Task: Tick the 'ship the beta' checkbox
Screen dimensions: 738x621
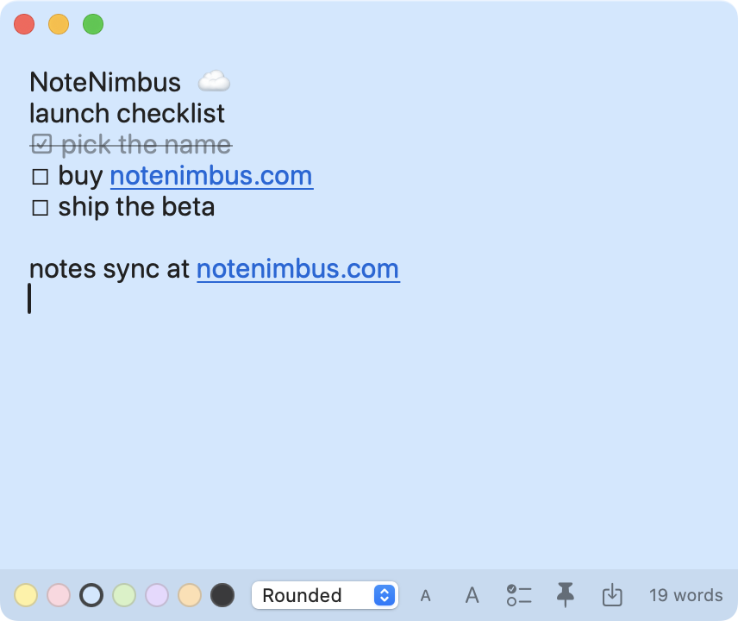Action: click(x=40, y=208)
